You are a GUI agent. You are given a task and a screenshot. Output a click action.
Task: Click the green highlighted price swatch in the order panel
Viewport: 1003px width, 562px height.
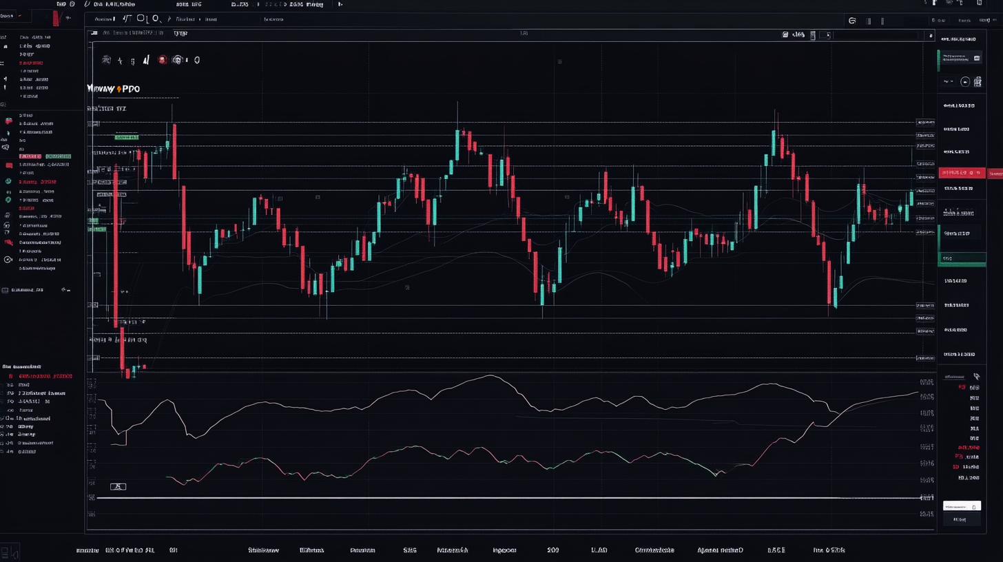(125, 137)
